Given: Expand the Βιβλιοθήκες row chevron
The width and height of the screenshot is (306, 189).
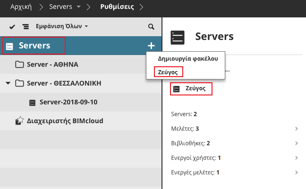Looking at the screenshot, I should coord(296,143).
